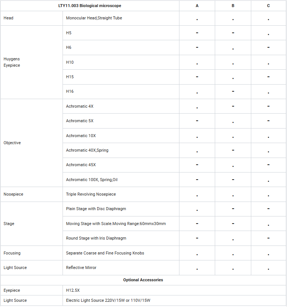
Task: Select the H16 eyepiece row label
Action: [70, 91]
